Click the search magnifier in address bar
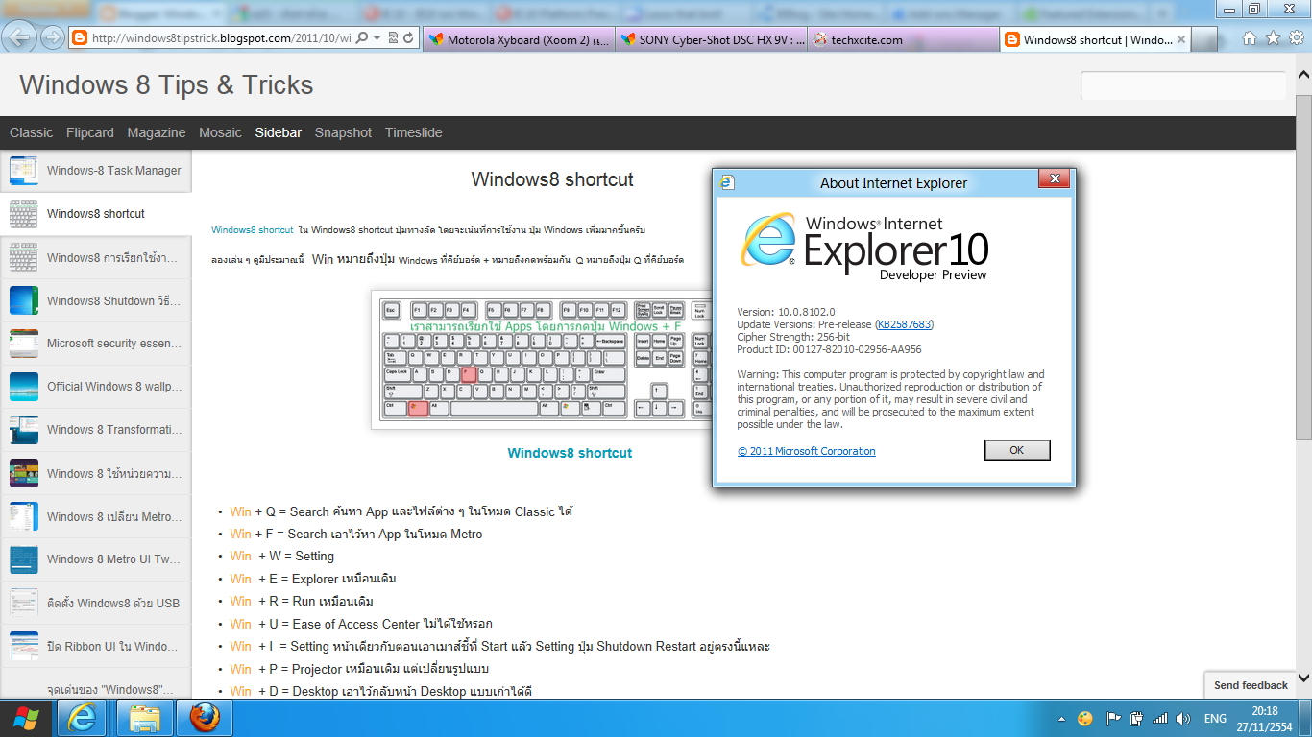1312x737 pixels. pos(362,38)
